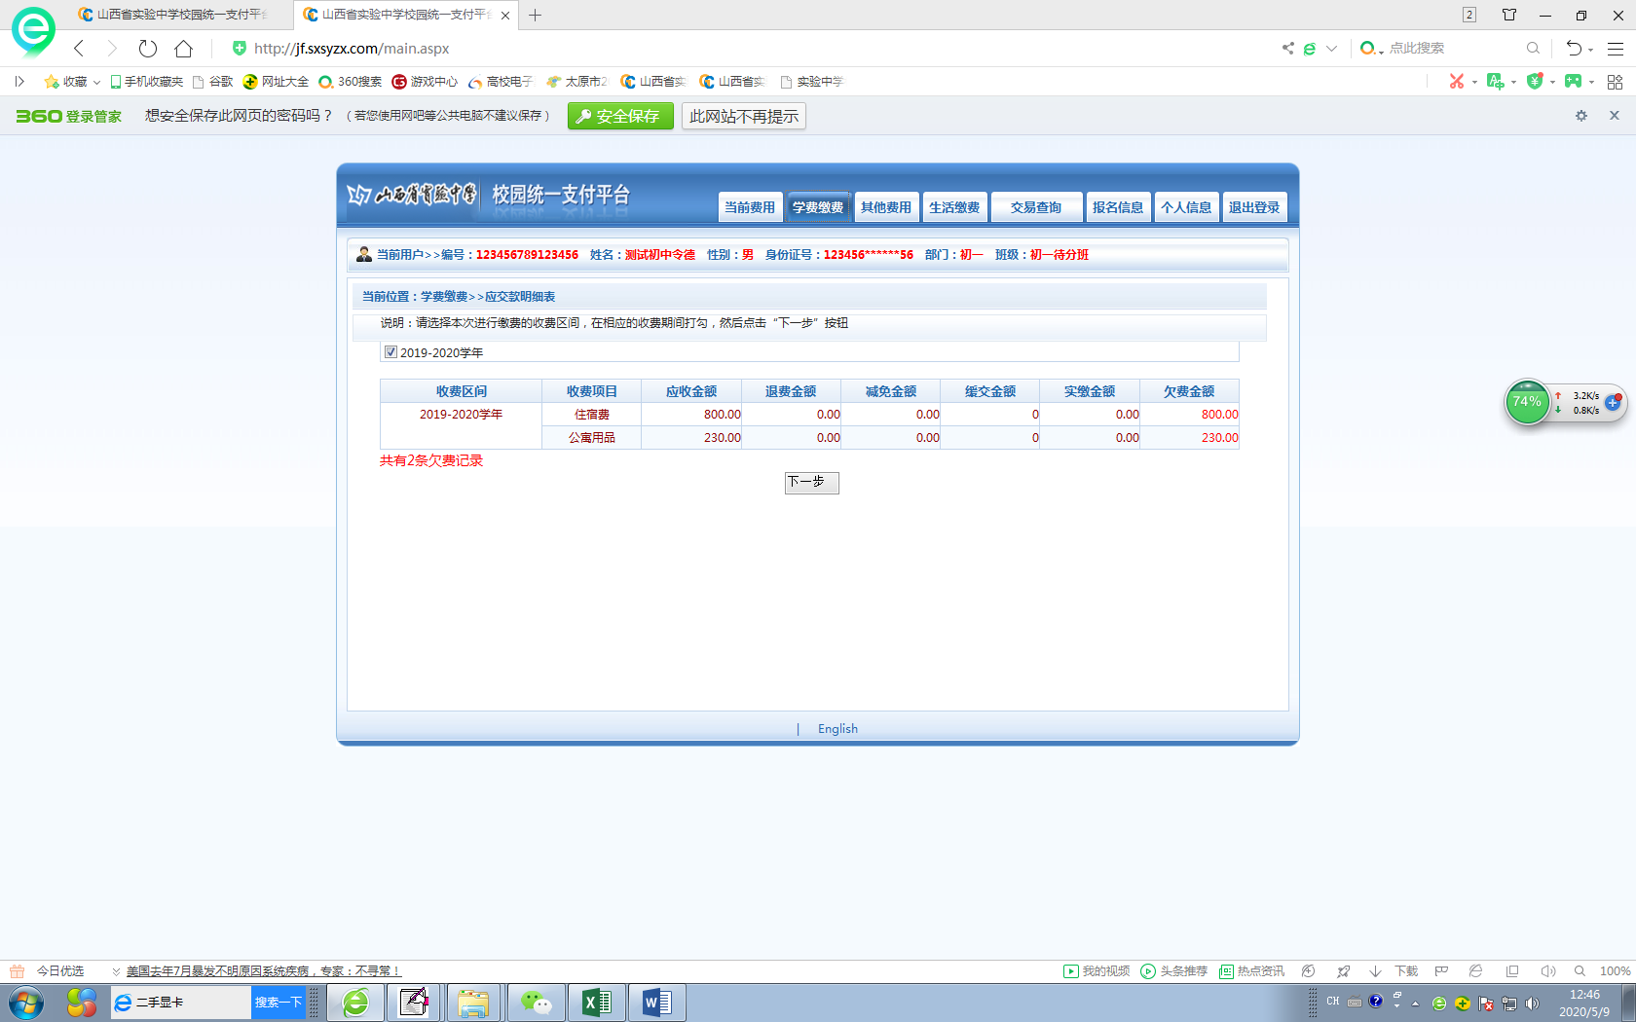
Task: Open Windows Start menu
Action: click(26, 1003)
